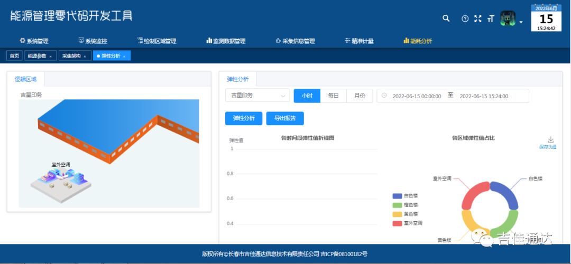
Task: Choose the 月份 granularity option
Action: pyautogui.click(x=360, y=96)
